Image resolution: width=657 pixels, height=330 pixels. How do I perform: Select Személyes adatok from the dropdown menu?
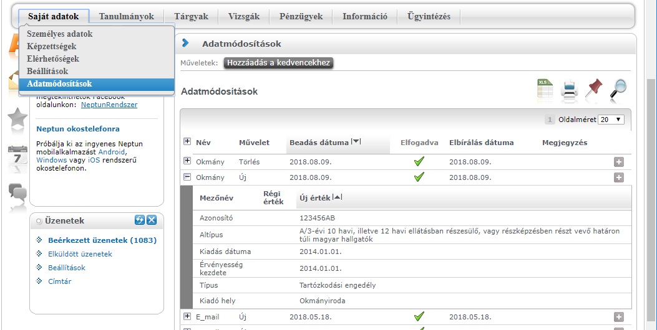[60, 34]
